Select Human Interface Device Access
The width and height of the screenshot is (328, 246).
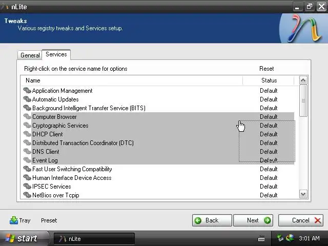72,178
